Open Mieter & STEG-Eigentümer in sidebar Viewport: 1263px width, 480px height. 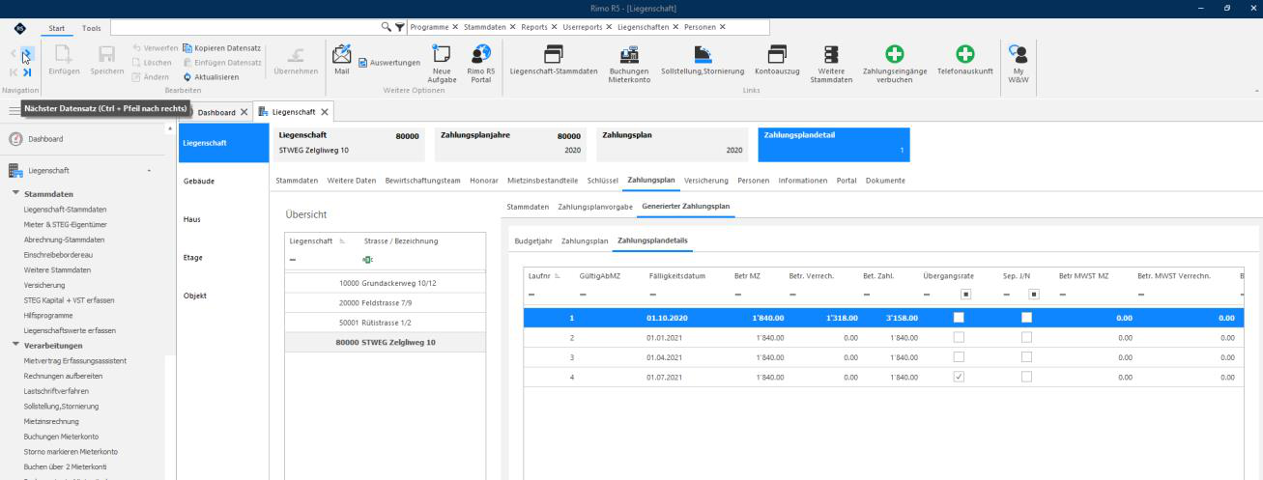pos(65,224)
